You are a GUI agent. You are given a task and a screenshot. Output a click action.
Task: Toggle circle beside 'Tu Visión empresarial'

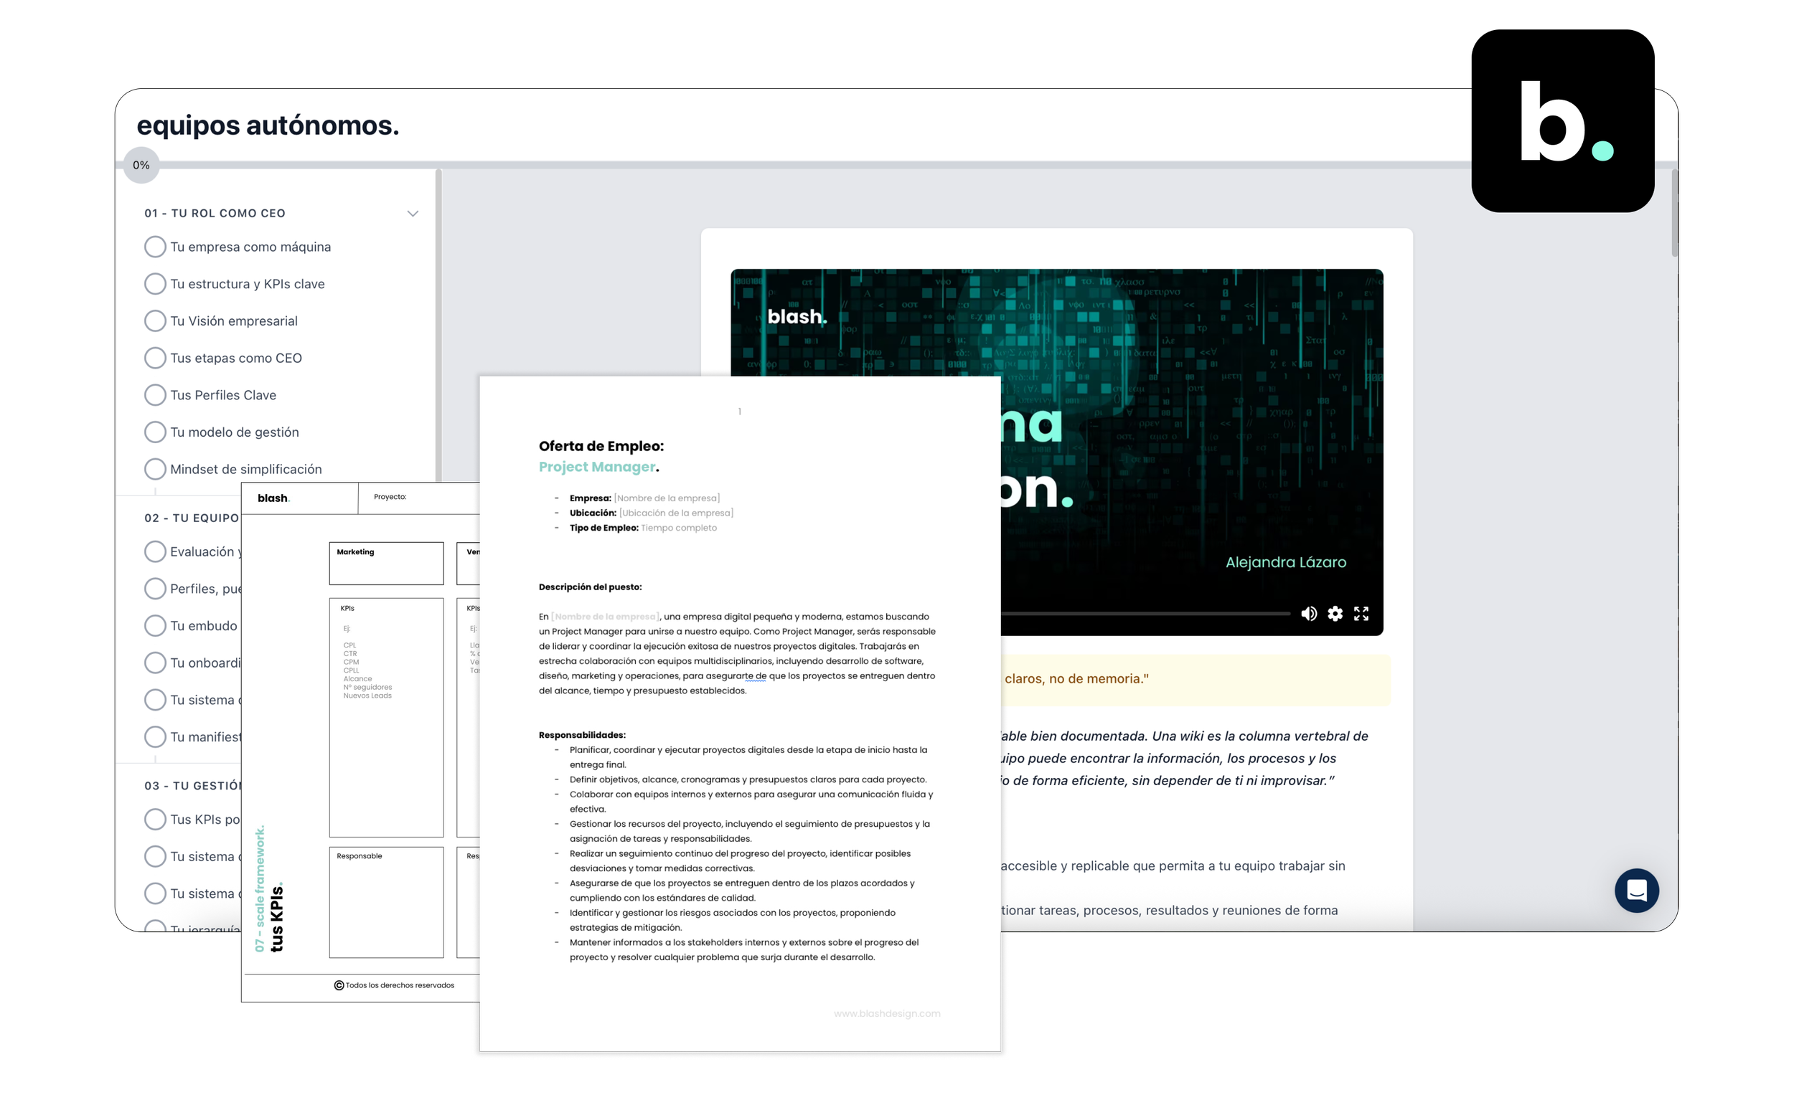155,321
